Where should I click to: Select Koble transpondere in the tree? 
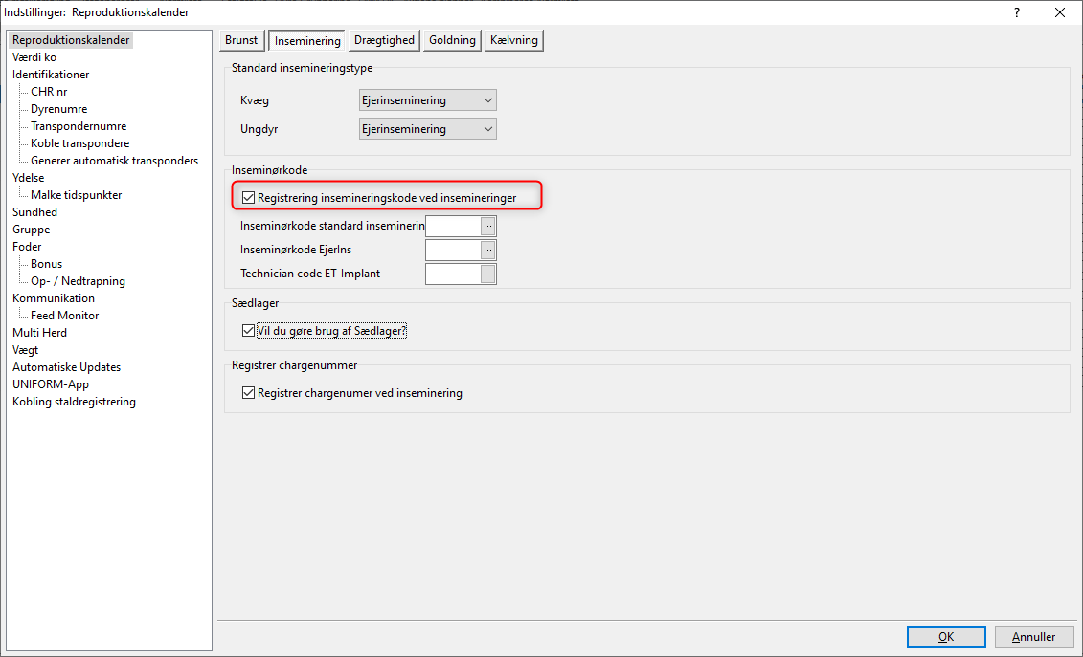(x=79, y=143)
